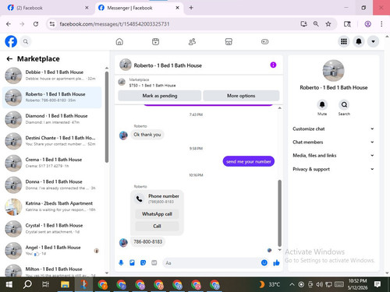Switch to Messenger | Facebook tab

point(140,8)
